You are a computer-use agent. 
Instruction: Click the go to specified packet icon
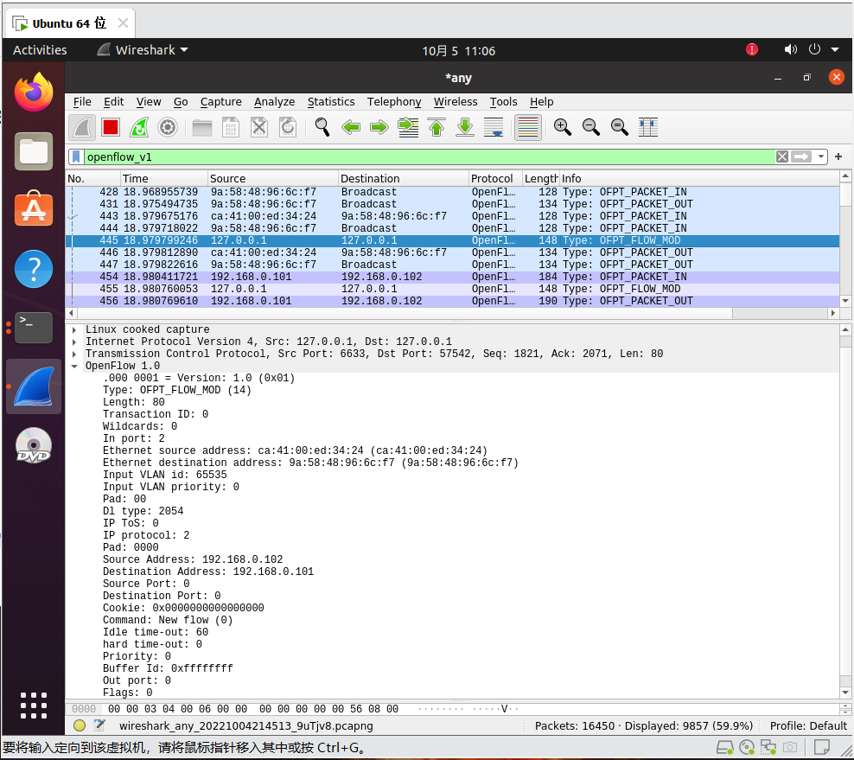(x=408, y=127)
